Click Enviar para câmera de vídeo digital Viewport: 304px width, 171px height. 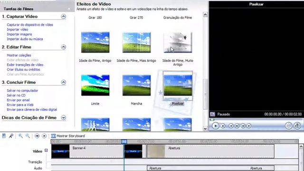point(32,110)
